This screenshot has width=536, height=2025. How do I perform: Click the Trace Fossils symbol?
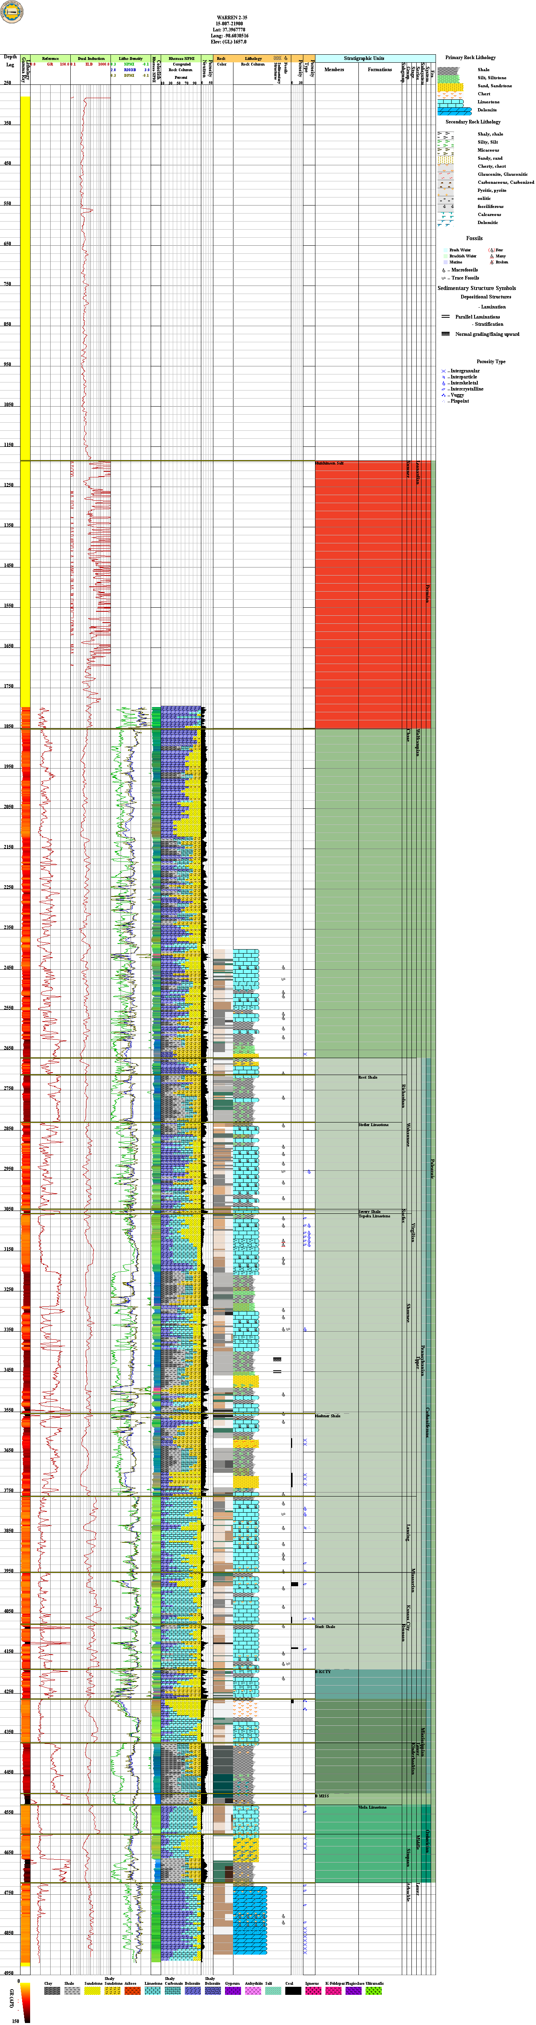(444, 278)
